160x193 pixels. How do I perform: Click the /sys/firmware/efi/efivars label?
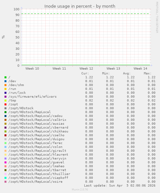point(33,97)
